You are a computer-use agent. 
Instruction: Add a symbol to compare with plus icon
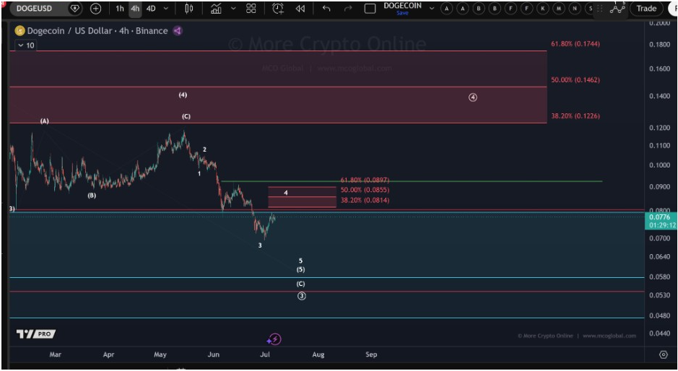pos(95,8)
